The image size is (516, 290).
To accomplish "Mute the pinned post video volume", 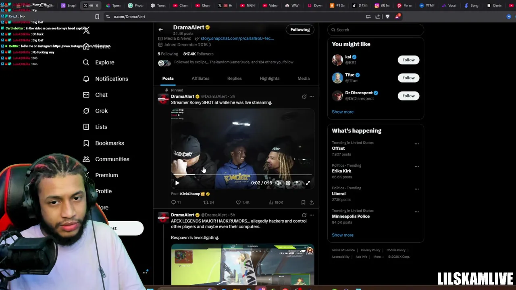I will tap(278, 183).
